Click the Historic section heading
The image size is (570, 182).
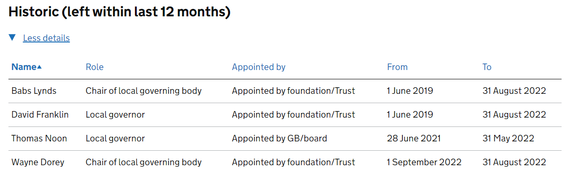[x=119, y=12]
